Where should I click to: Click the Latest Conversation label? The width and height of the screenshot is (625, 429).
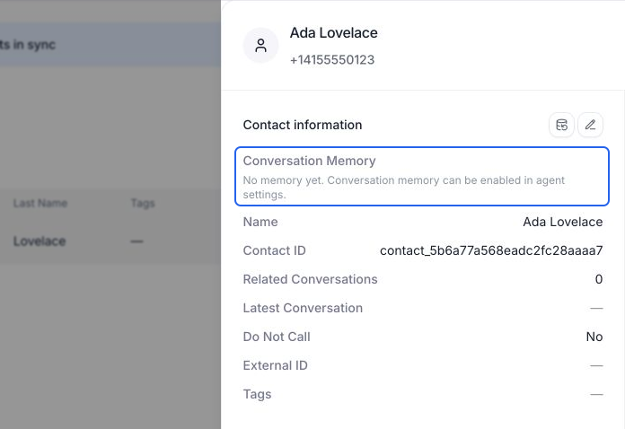[x=303, y=308]
